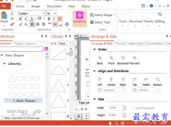
Task: Enable Only Installed Solutions checkbox
Action: pos(1,118)
